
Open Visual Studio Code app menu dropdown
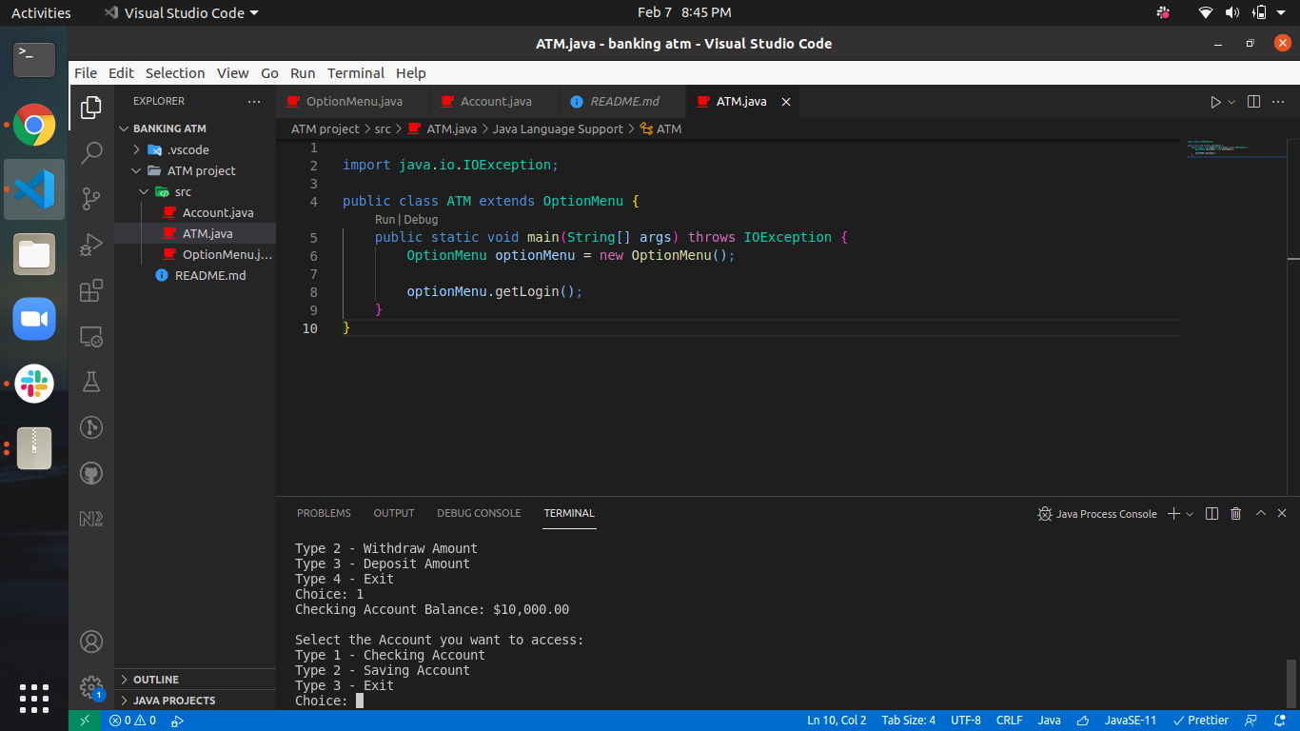(181, 13)
